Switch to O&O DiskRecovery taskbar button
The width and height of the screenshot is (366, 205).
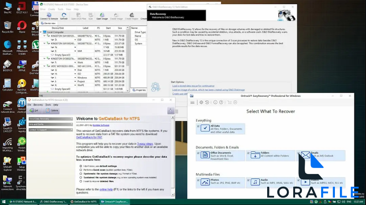coord(53,202)
